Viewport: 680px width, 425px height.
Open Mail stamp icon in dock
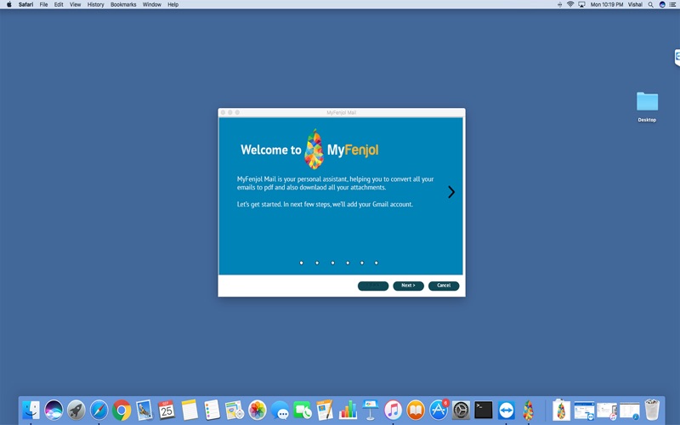(144, 410)
